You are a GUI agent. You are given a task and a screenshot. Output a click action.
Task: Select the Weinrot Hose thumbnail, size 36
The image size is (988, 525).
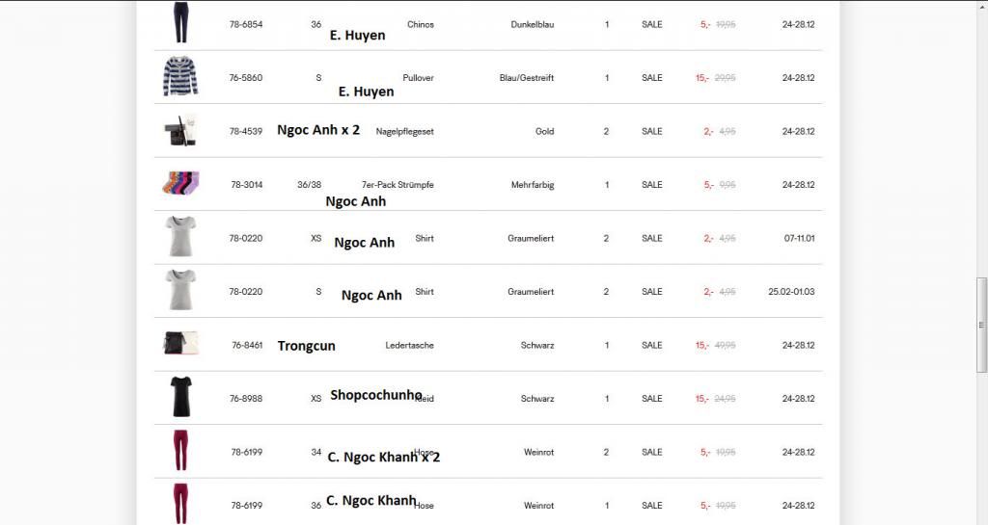(x=180, y=503)
